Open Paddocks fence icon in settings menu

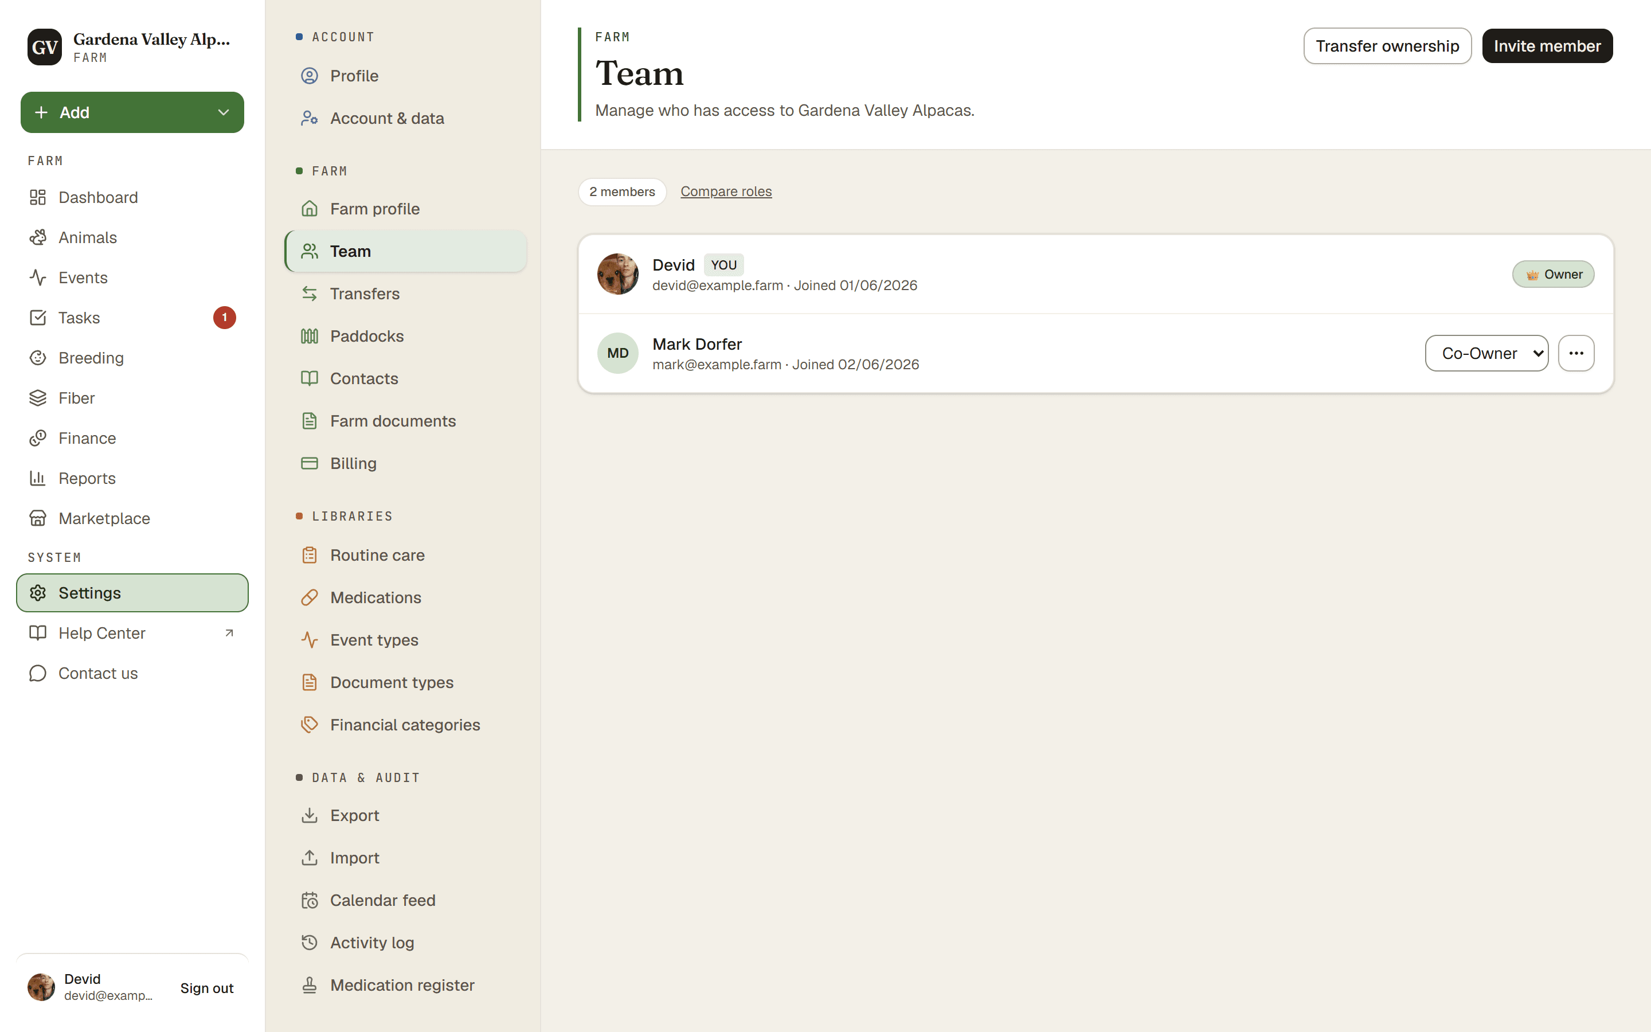point(310,336)
